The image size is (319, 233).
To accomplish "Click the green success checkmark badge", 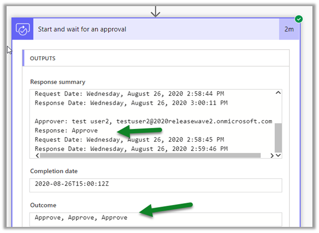I will pos(299,19).
